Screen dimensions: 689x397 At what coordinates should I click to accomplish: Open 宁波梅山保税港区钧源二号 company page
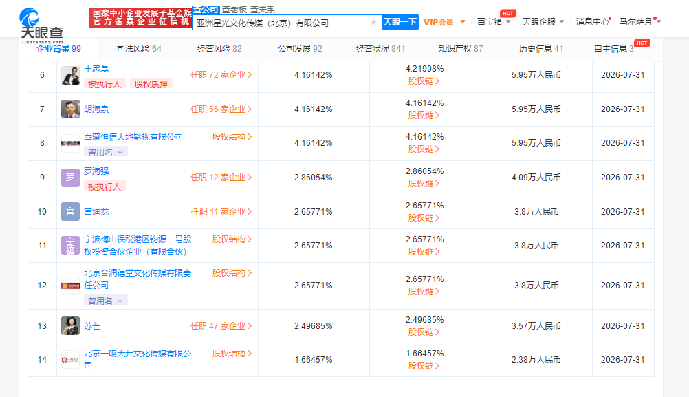coord(138,246)
